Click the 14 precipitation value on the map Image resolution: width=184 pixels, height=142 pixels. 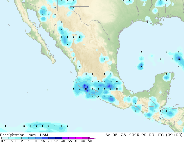[86, 89]
